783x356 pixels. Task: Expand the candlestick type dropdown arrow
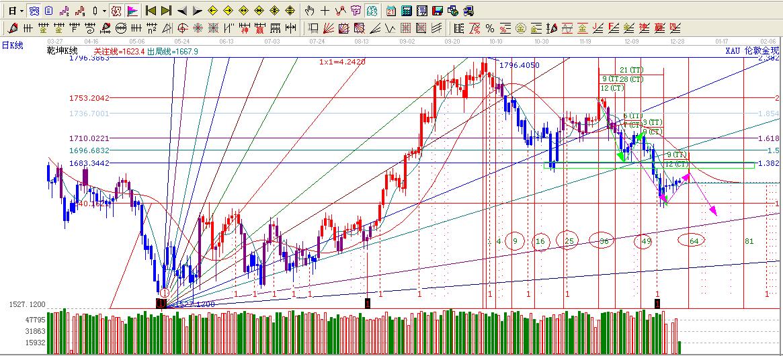(104, 11)
